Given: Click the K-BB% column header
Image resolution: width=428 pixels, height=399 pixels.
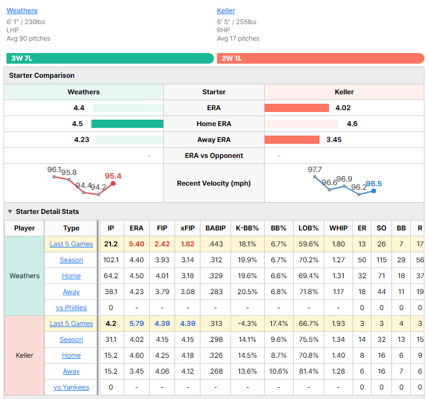Looking at the screenshot, I should (x=247, y=228).
